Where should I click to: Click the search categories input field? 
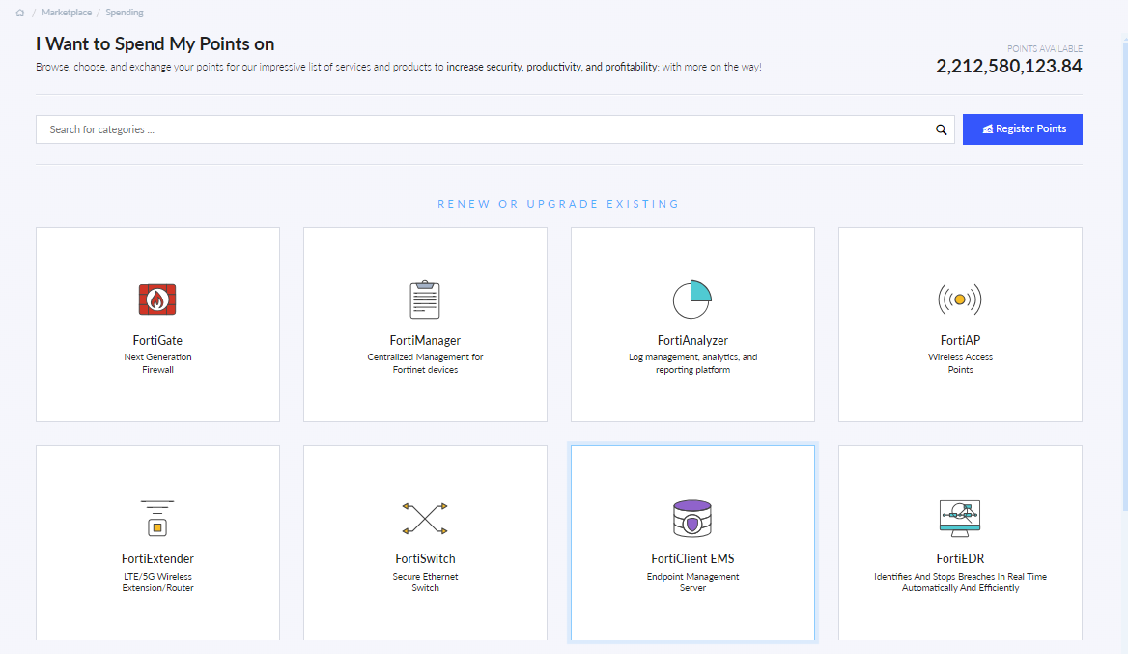[x=386, y=128]
